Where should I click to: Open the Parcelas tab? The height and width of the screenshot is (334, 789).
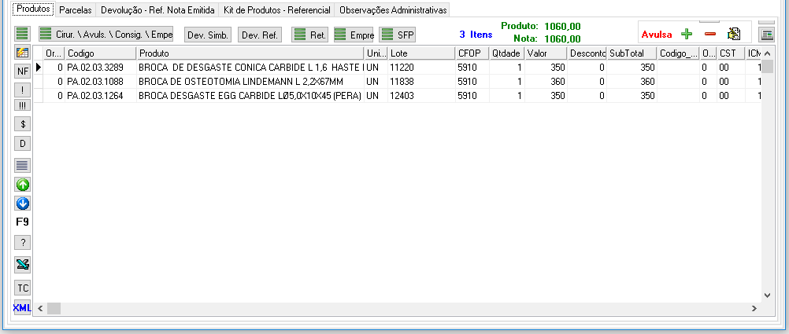pyautogui.click(x=76, y=10)
